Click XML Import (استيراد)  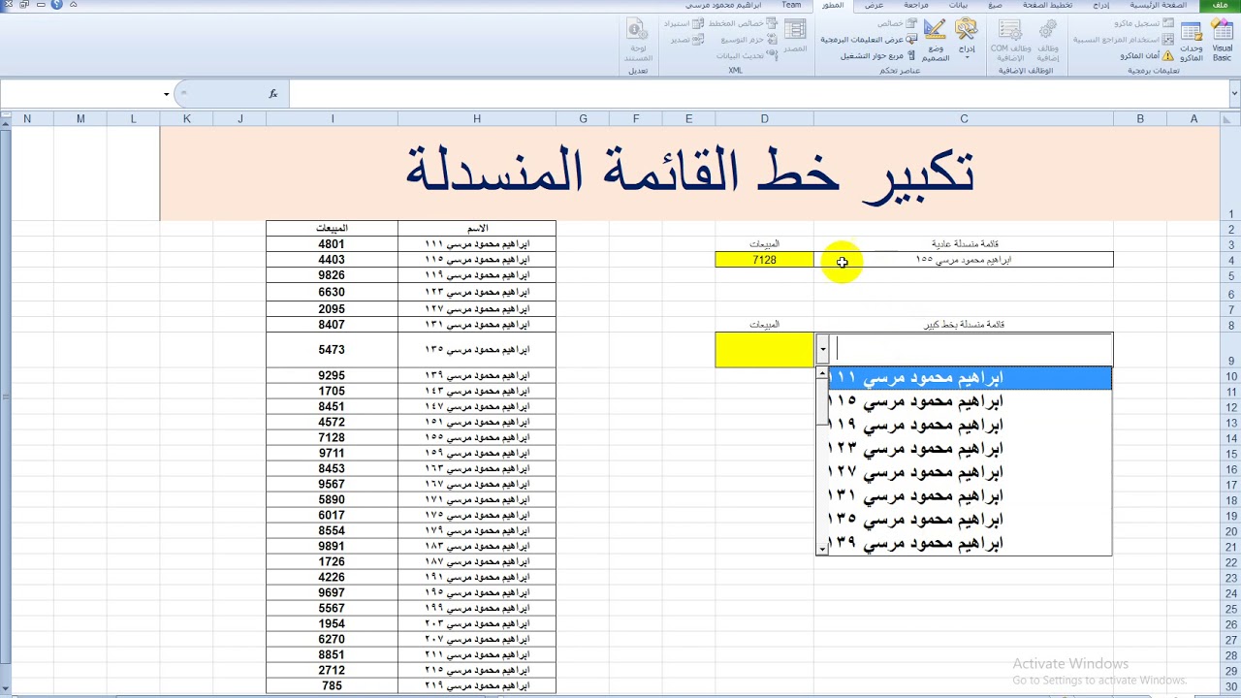684,22
